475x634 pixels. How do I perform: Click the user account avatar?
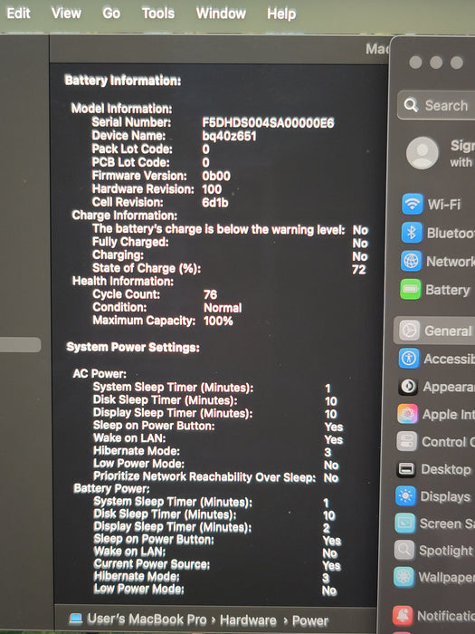pyautogui.click(x=423, y=153)
